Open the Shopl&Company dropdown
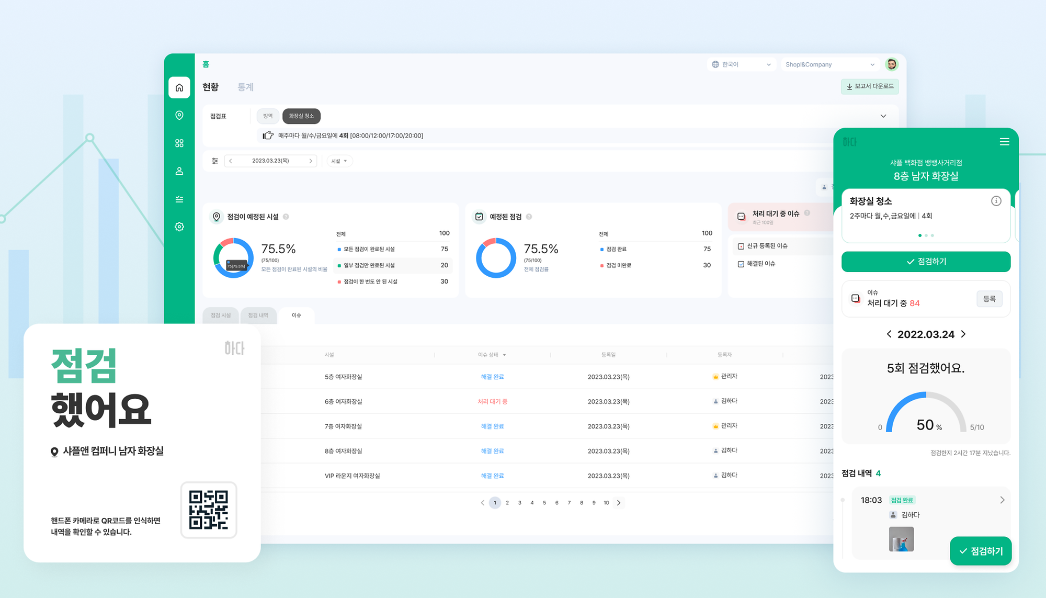1046x598 pixels. click(829, 64)
